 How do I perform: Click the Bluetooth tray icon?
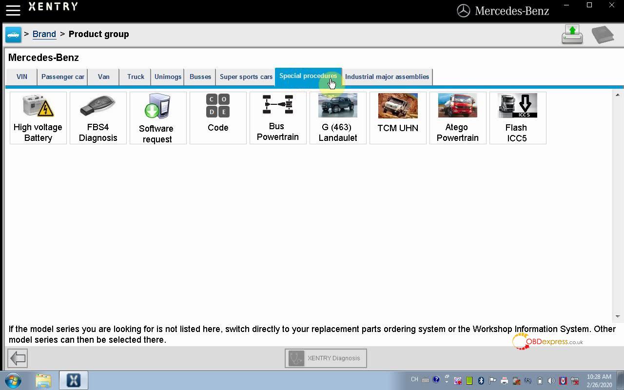(x=481, y=381)
